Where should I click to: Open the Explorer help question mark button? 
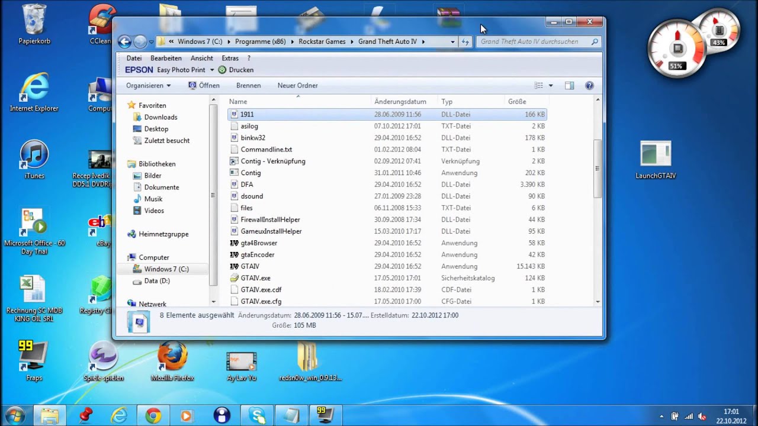click(x=589, y=85)
